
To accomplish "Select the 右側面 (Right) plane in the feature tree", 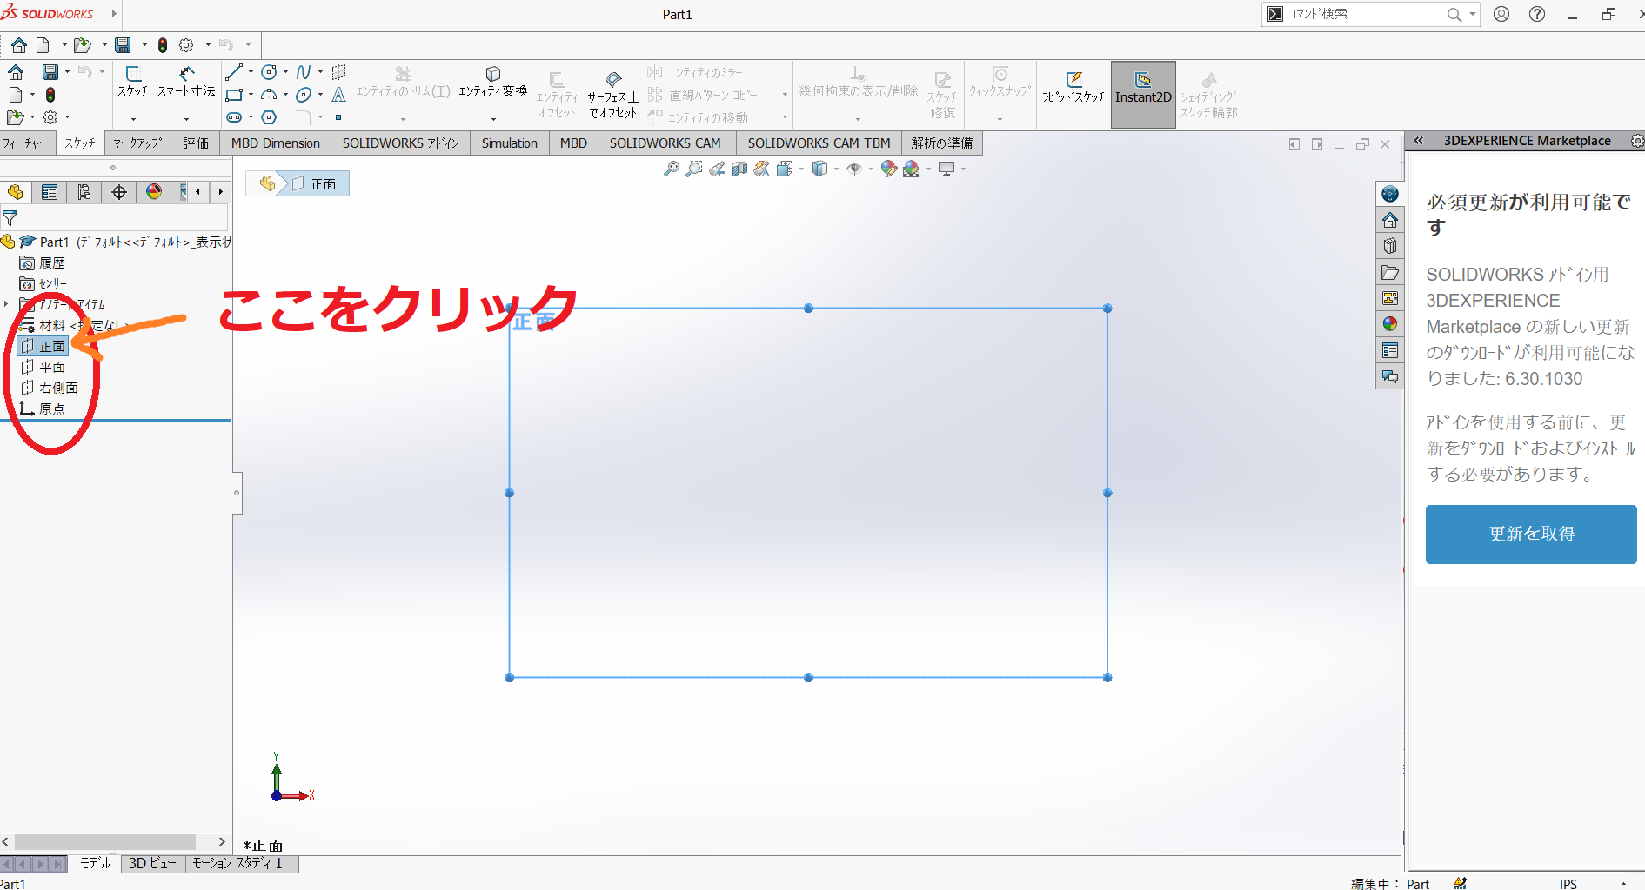I will click(50, 388).
